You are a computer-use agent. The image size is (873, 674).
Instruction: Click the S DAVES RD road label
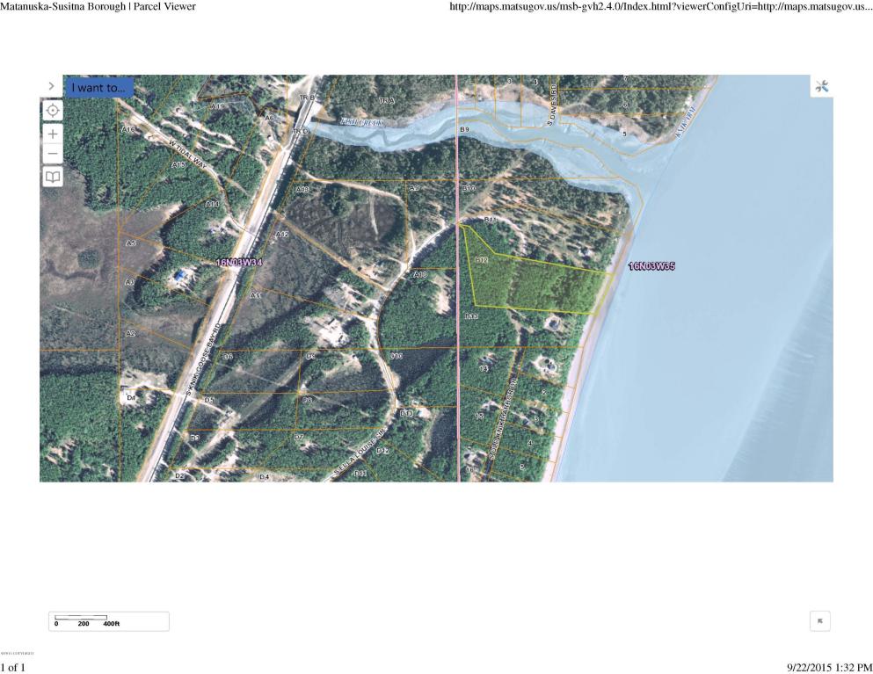[552, 104]
